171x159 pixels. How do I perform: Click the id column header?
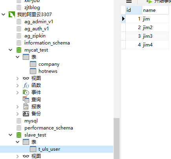[134, 10]
